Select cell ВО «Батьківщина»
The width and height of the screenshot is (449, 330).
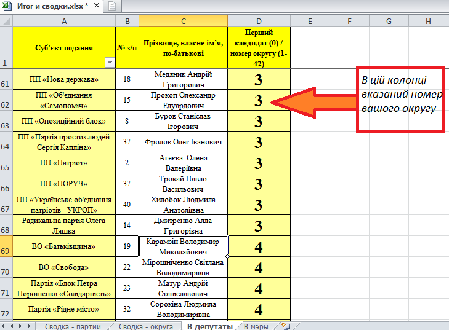(x=64, y=246)
